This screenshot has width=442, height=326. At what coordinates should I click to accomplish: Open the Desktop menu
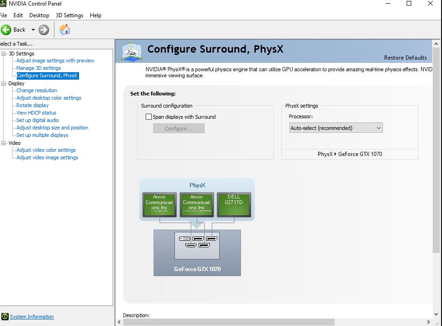tap(39, 15)
